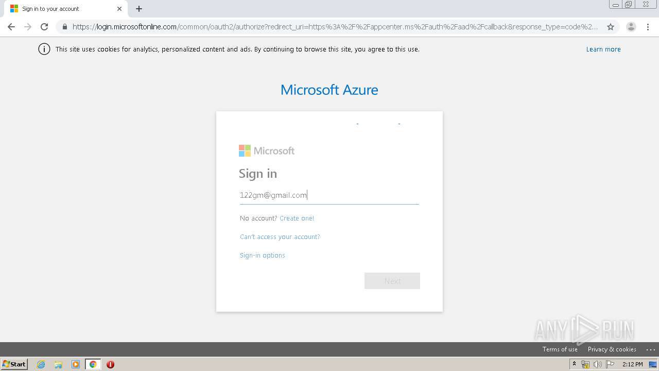The height and width of the screenshot is (371, 659).
Task: Open the Learn more cookie link
Action: coord(603,49)
